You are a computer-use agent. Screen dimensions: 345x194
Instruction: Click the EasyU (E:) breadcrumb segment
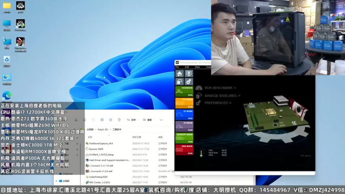click(103, 130)
